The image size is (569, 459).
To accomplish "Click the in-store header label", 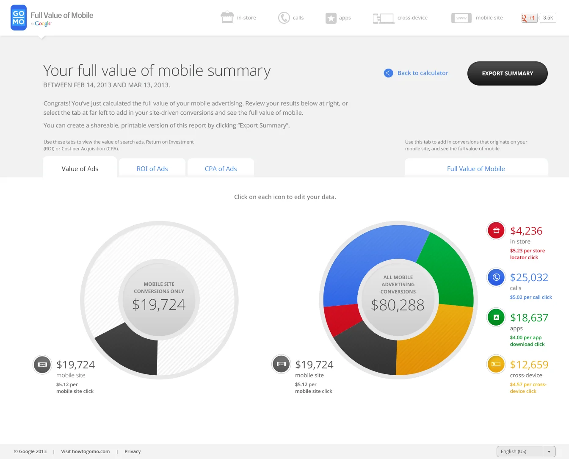I will pos(246,18).
